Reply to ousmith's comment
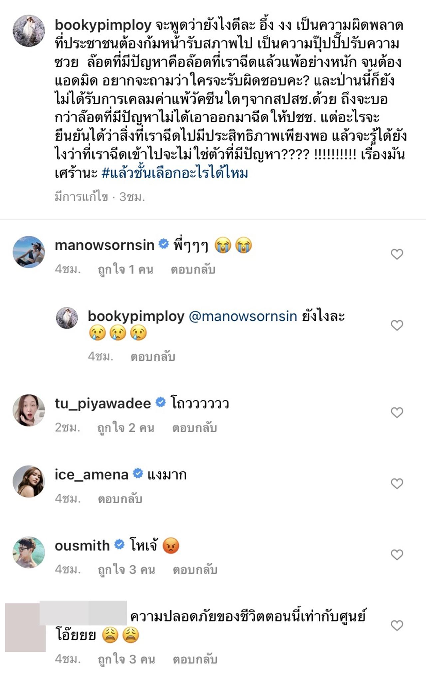Image resolution: width=426 pixels, height=676 pixels. click(195, 570)
